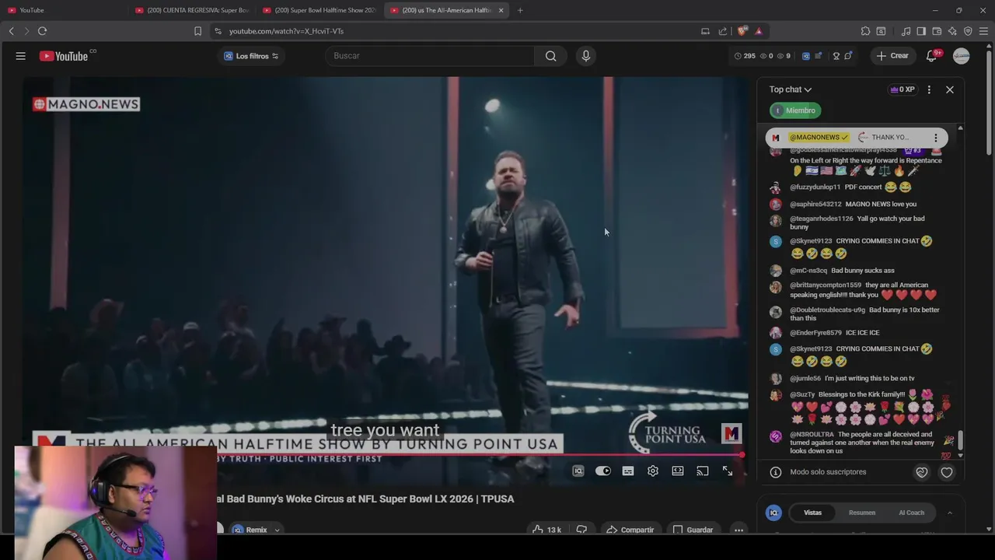Toggle subtitles/closed captions button

628,471
